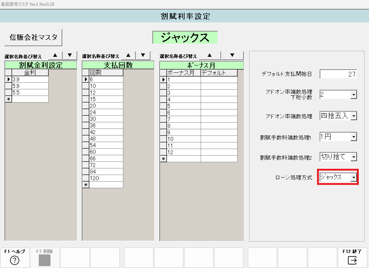The image size is (369, 268).
Task: Click the ボーナス月 green table title
Action: click(x=202, y=65)
